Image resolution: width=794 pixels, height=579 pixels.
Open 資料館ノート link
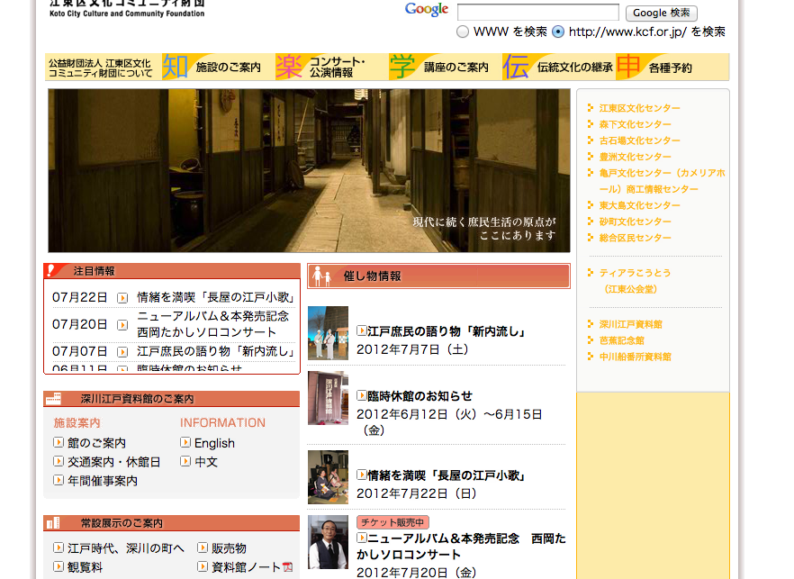point(246,566)
